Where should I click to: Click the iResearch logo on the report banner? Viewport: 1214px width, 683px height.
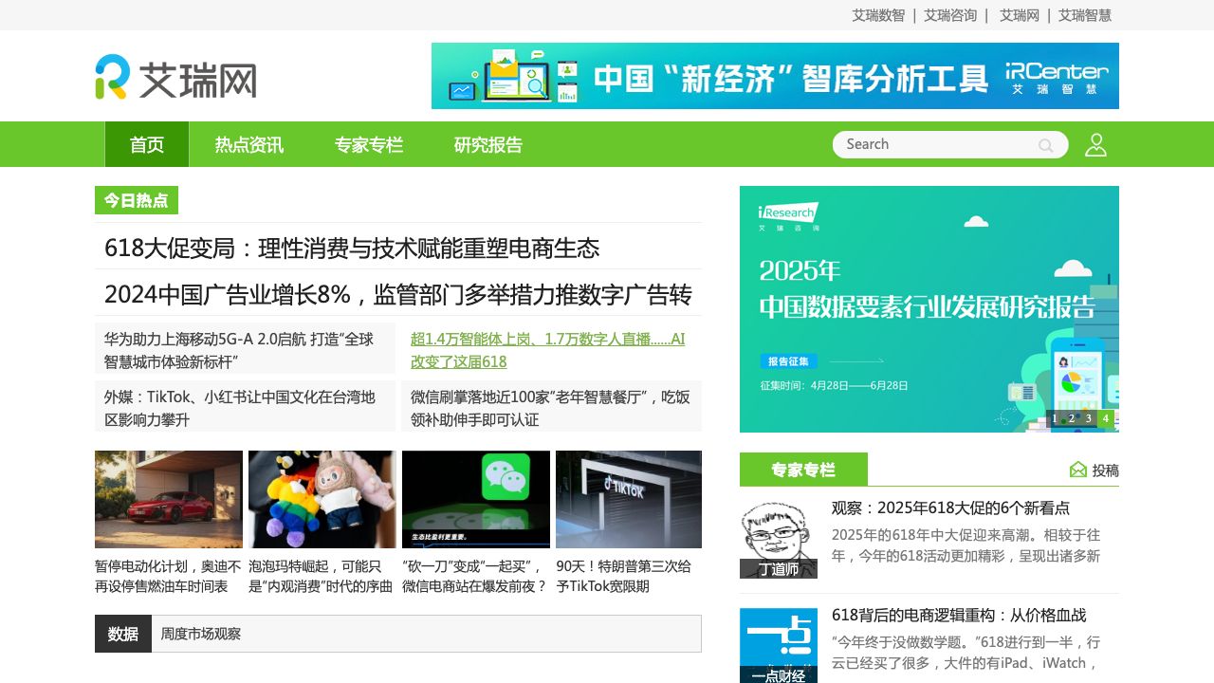[788, 216]
